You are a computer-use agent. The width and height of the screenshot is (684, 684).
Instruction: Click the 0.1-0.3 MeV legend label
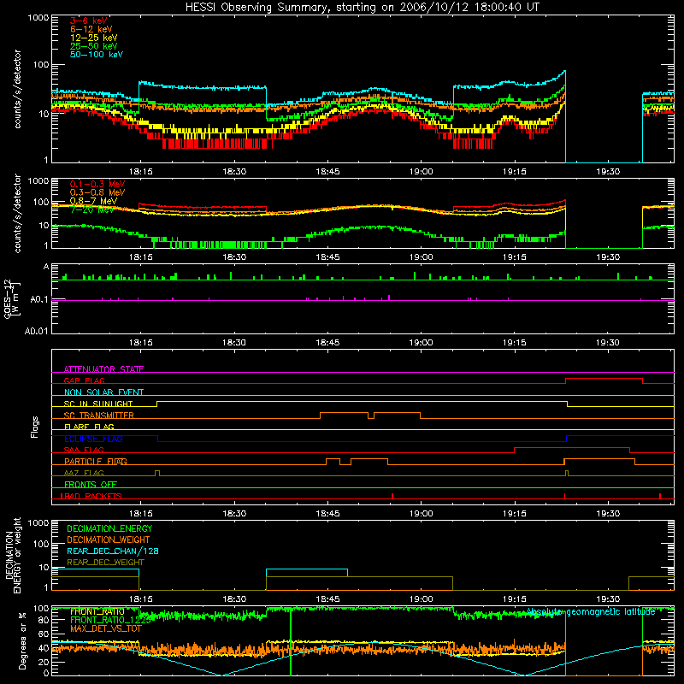[x=97, y=184]
